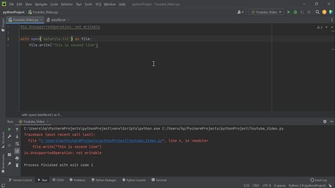335x188 pixels.
Task: Open Run tool window button
Action: tap(42, 180)
